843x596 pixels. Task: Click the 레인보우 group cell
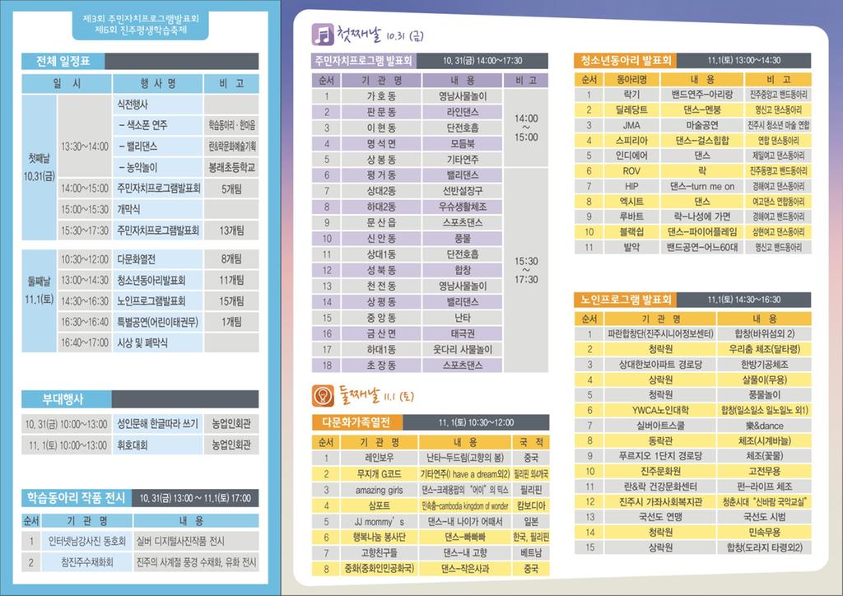coord(379,458)
